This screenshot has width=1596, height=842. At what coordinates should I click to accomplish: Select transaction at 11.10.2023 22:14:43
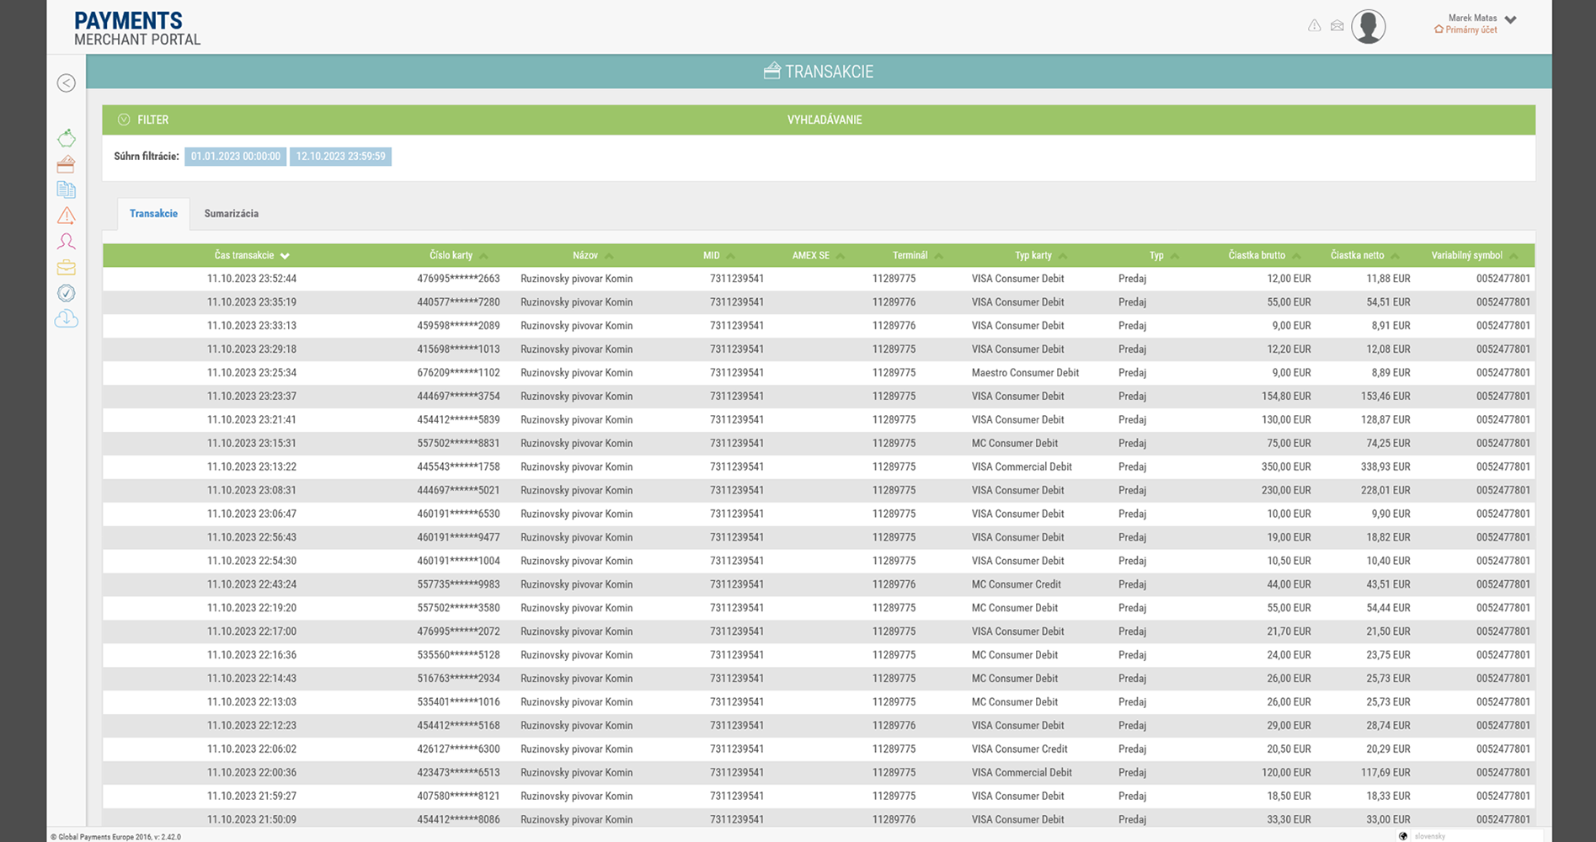(252, 679)
